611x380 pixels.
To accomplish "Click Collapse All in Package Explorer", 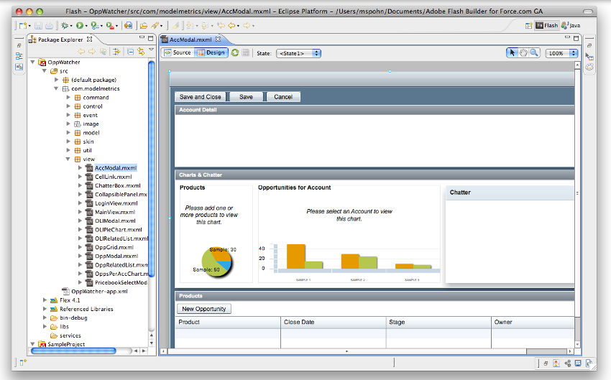I will 131,52.
